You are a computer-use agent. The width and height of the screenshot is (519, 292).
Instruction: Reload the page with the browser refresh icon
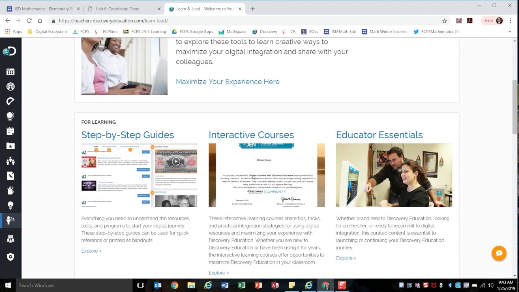tap(29, 21)
